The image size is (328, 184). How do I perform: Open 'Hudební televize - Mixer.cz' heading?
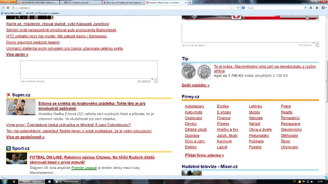(x=210, y=166)
